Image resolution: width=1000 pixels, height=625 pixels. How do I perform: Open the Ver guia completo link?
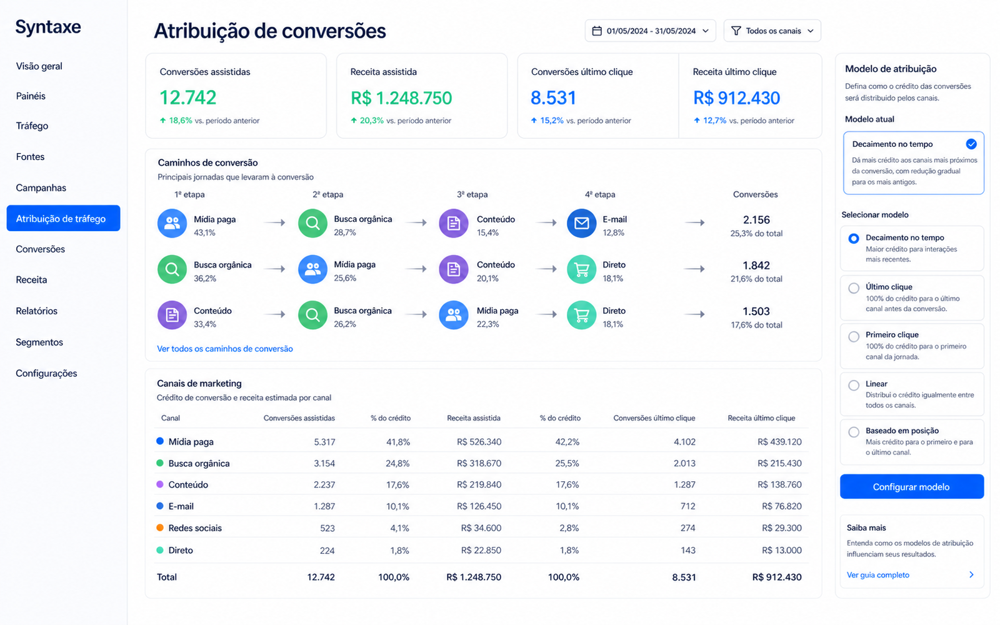pos(878,575)
